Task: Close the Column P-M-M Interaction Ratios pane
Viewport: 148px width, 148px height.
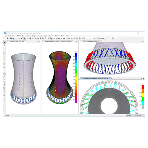Action: pyautogui.click(x=144, y=78)
